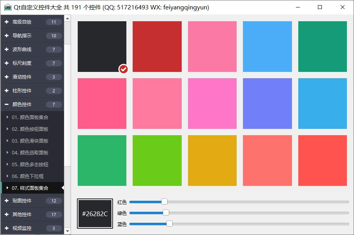354x235 pixels.
Task: Click the app icon in the title bar
Action: point(7,7)
